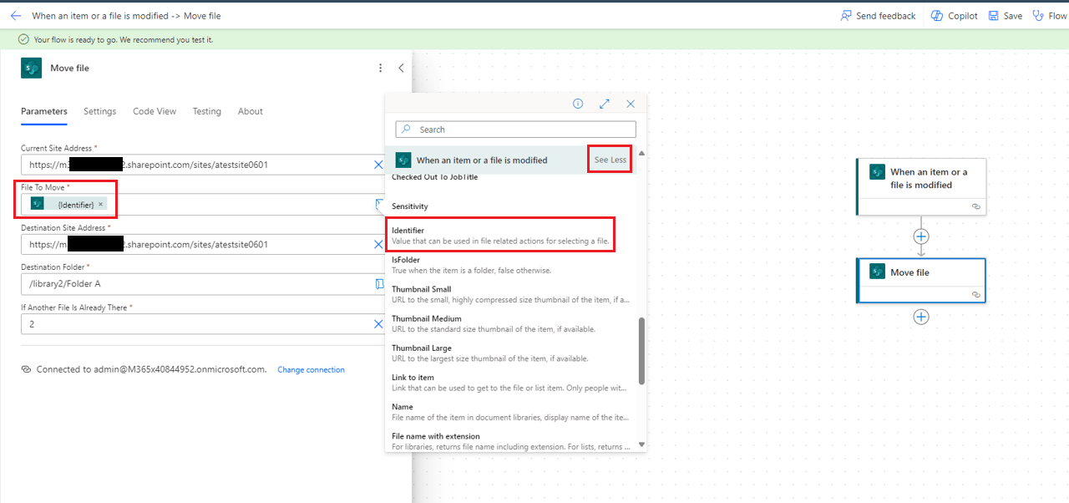
Task: Click the SharePoint icon in the Move file header
Action: click(x=31, y=68)
